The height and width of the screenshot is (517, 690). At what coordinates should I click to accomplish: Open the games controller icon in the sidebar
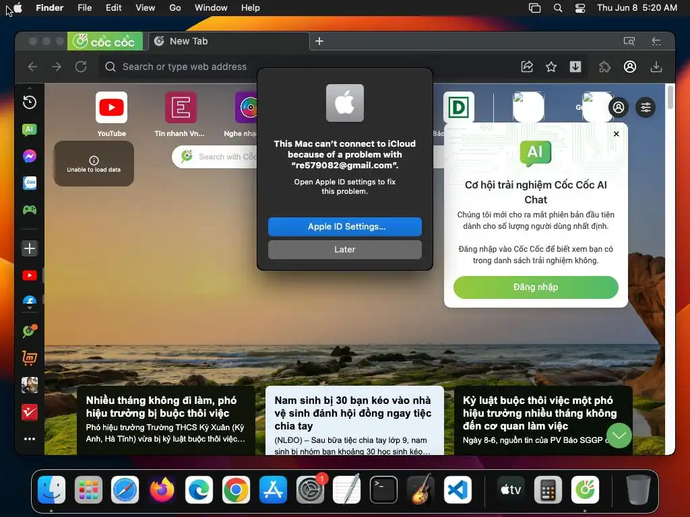click(30, 210)
